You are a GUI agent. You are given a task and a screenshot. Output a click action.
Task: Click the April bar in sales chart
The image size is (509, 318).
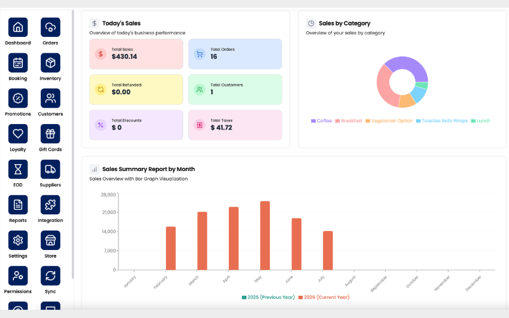point(234,238)
